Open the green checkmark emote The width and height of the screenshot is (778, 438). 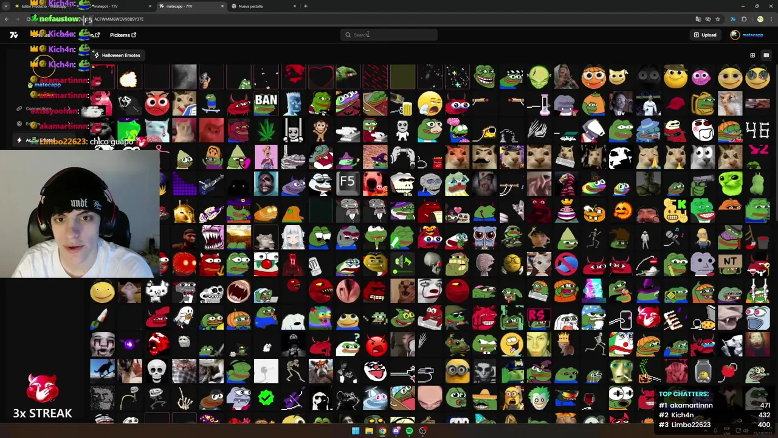pos(266,398)
